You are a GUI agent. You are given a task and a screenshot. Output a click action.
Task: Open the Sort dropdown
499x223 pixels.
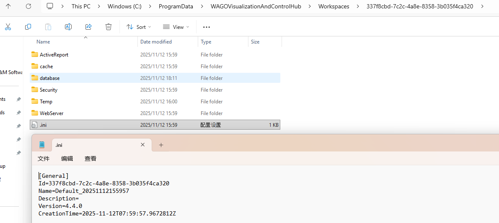(139, 27)
